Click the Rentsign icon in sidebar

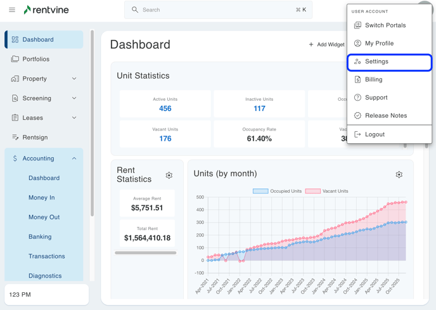(15, 138)
